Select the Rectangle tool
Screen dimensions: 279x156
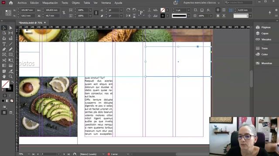[x=10, y=55]
